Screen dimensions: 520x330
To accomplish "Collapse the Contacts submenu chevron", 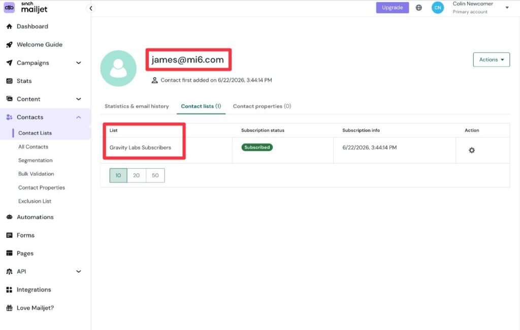I will point(79,117).
